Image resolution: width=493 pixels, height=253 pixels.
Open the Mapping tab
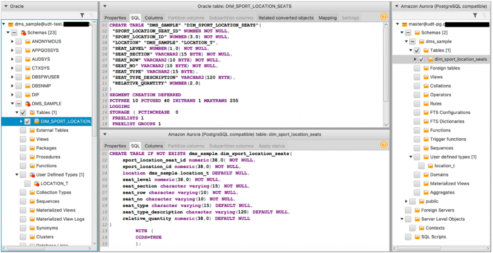pos(327,18)
